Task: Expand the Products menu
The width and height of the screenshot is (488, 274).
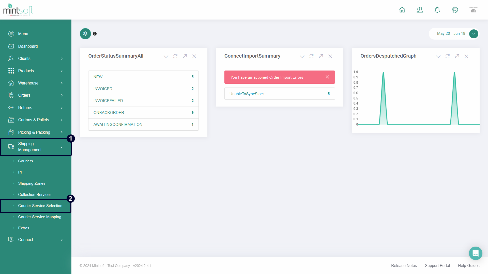Action: [x=36, y=71]
